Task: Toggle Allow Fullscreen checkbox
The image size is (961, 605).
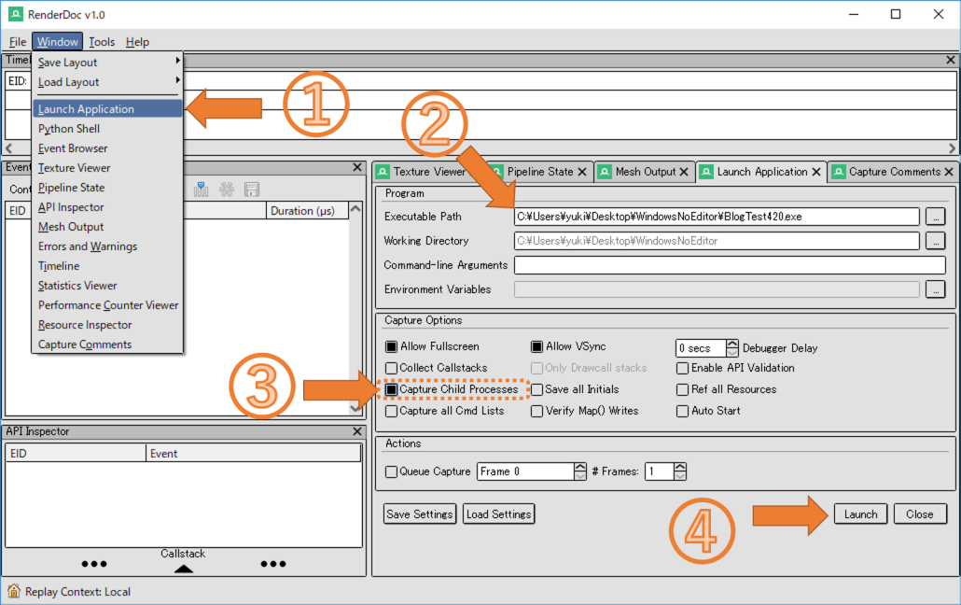Action: pos(391,346)
